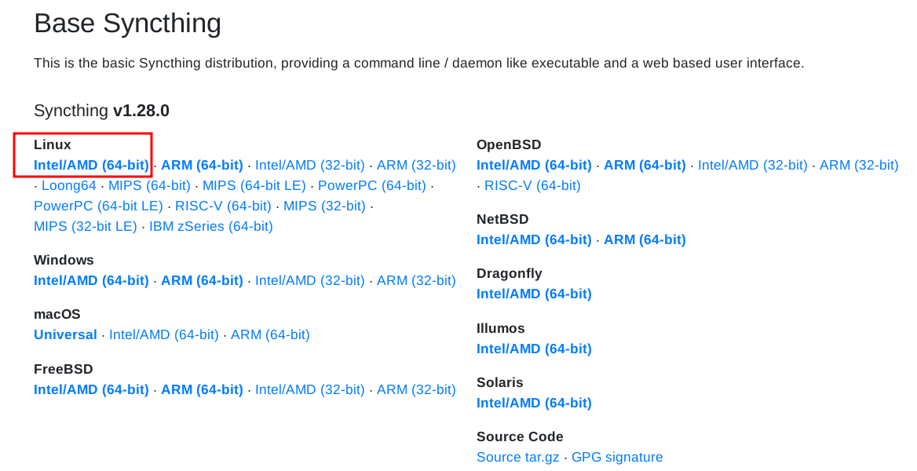The height and width of the screenshot is (471, 917).
Task: Download Illumos Intel/AMD (64-bit) build
Action: click(534, 349)
